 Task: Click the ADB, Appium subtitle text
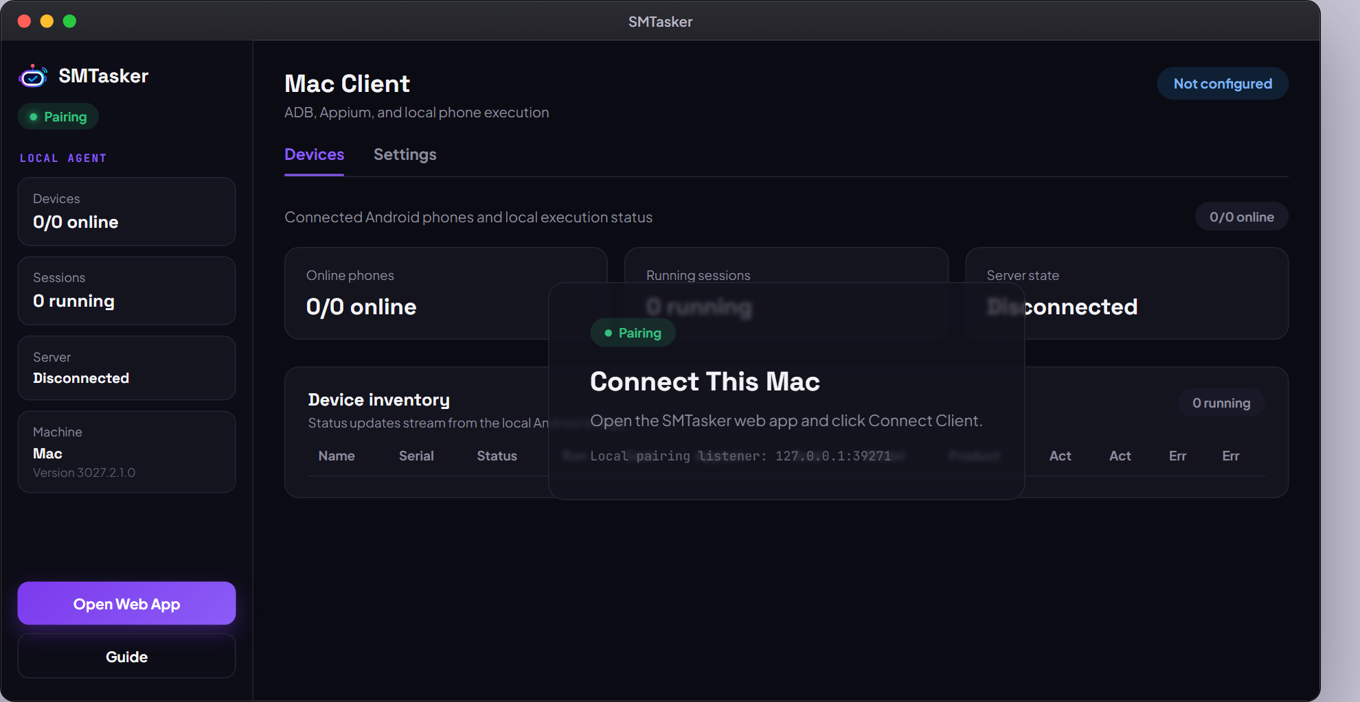(416, 113)
